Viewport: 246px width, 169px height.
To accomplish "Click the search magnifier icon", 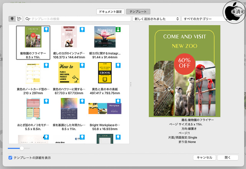I will pyautogui.click(x=28, y=19).
